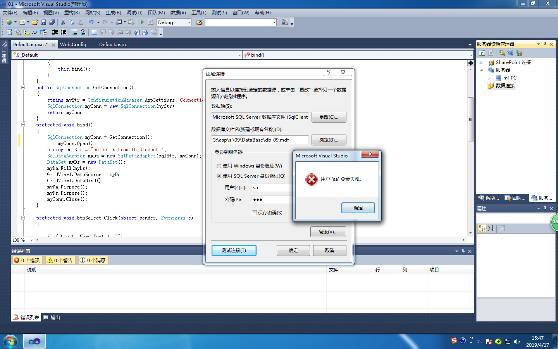
Task: Click Connect to Server icon
Action: 510,53
